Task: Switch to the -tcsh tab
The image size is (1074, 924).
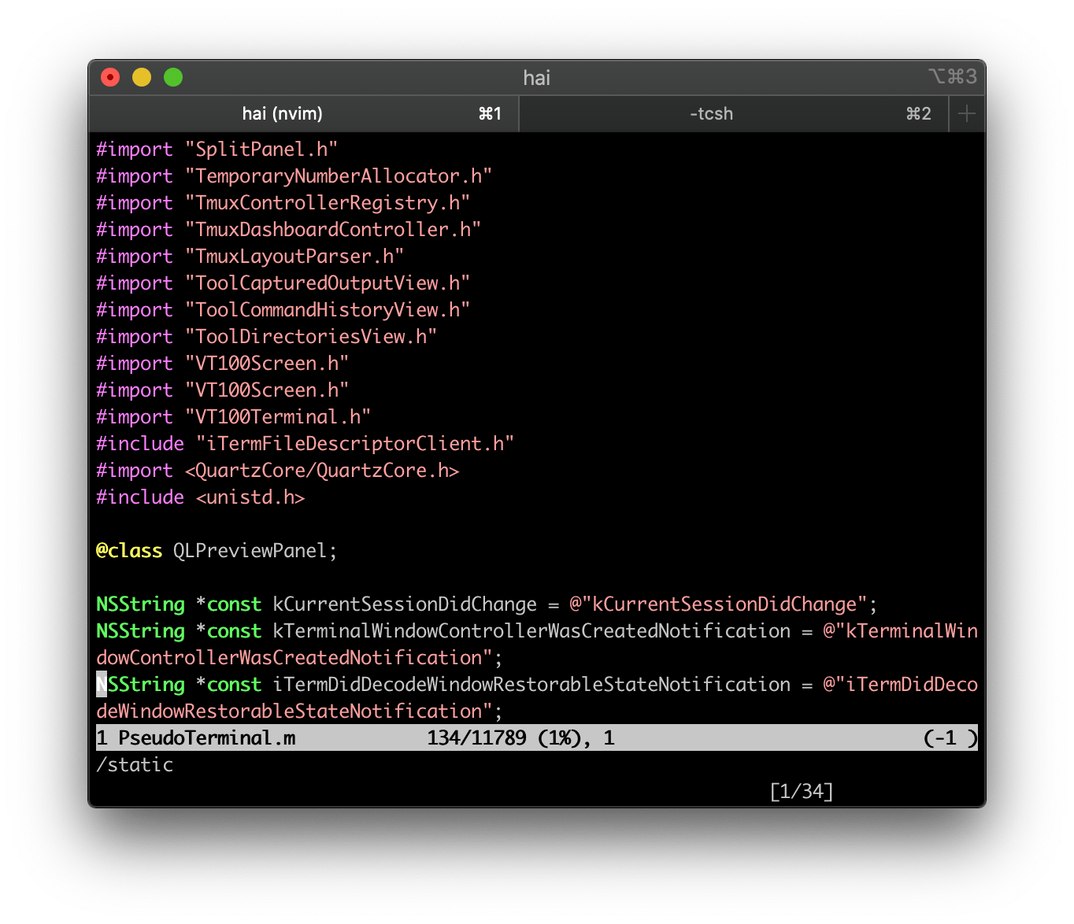Action: point(710,113)
